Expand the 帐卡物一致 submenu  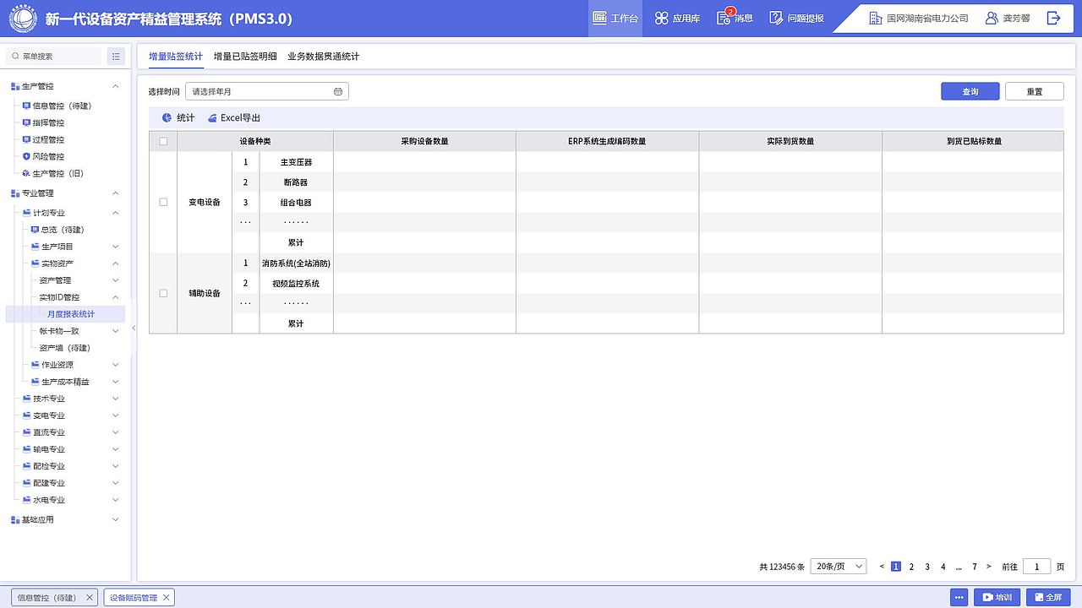(116, 331)
